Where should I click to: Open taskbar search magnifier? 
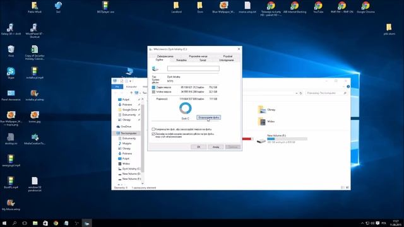point(15,223)
